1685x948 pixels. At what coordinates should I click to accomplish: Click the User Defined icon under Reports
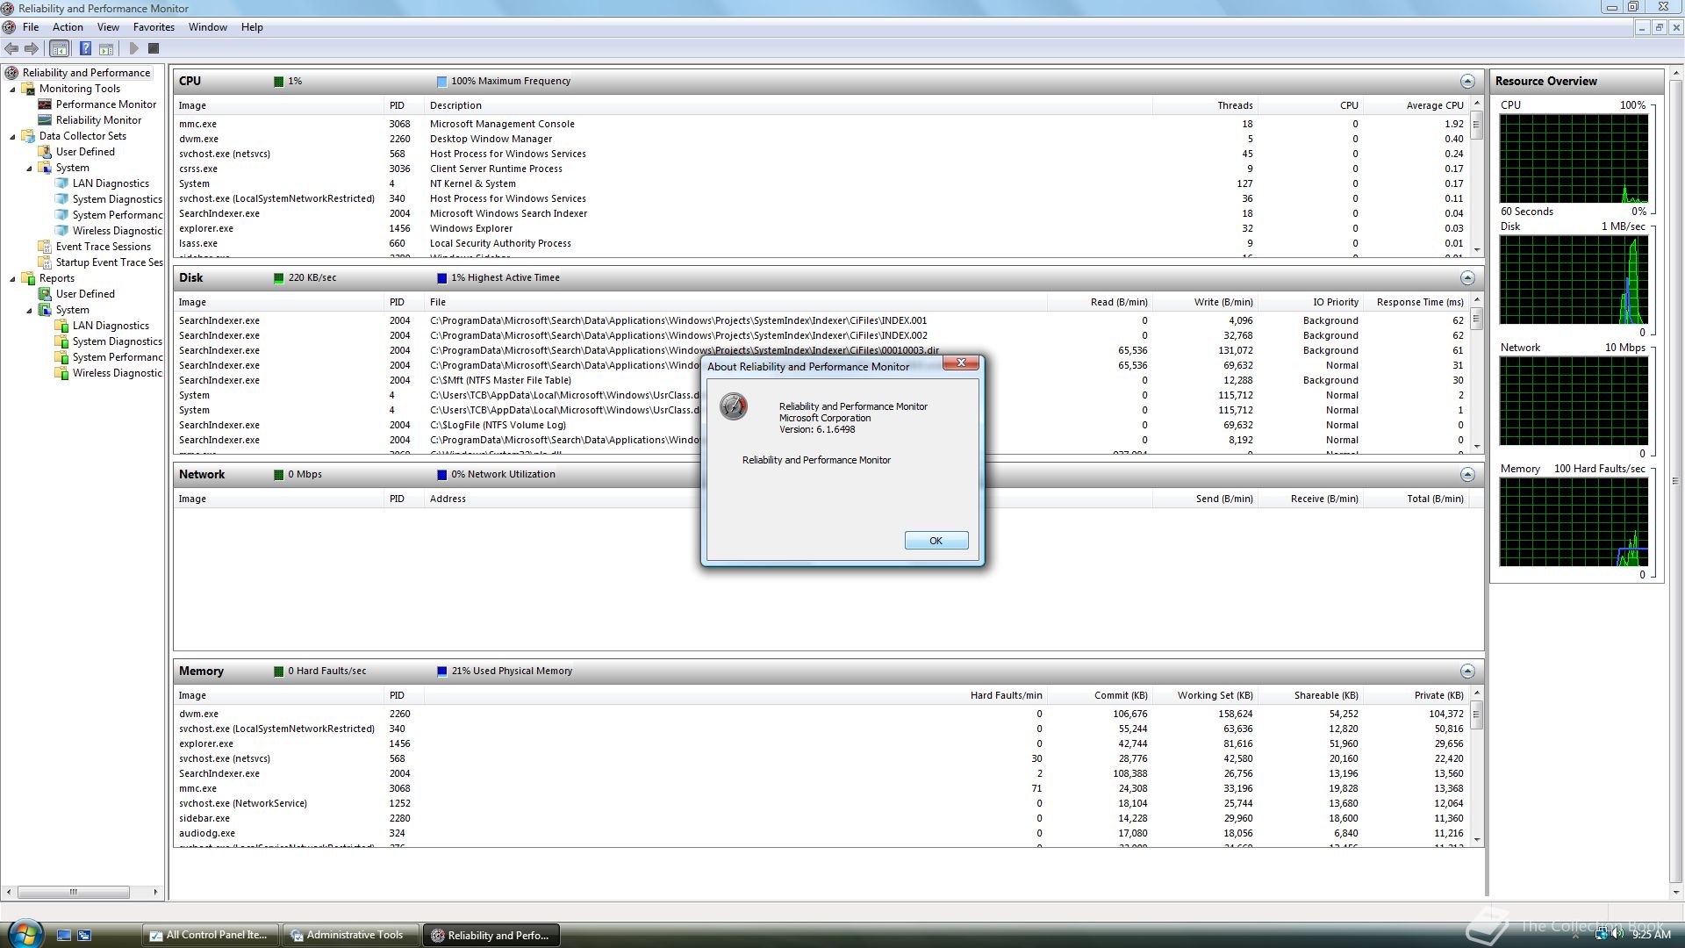click(46, 294)
